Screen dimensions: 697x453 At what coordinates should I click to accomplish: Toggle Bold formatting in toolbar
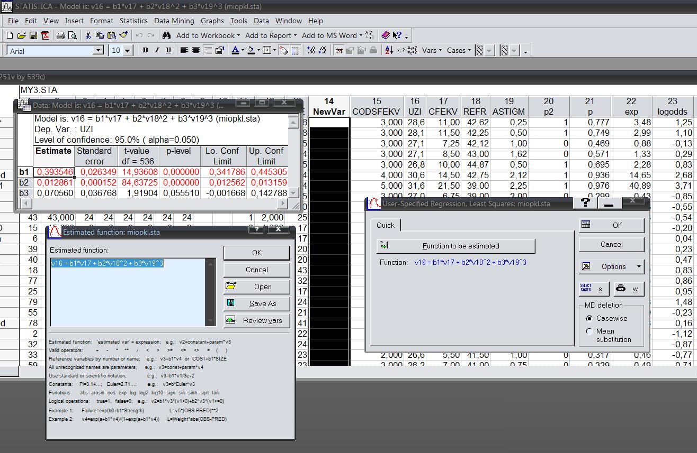(145, 50)
